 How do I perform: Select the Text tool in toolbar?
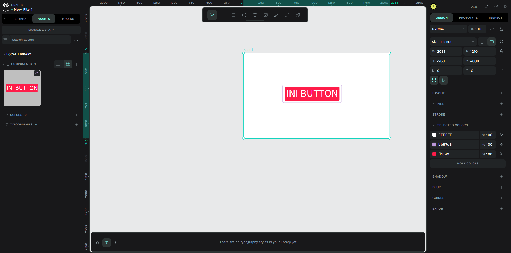[255, 15]
